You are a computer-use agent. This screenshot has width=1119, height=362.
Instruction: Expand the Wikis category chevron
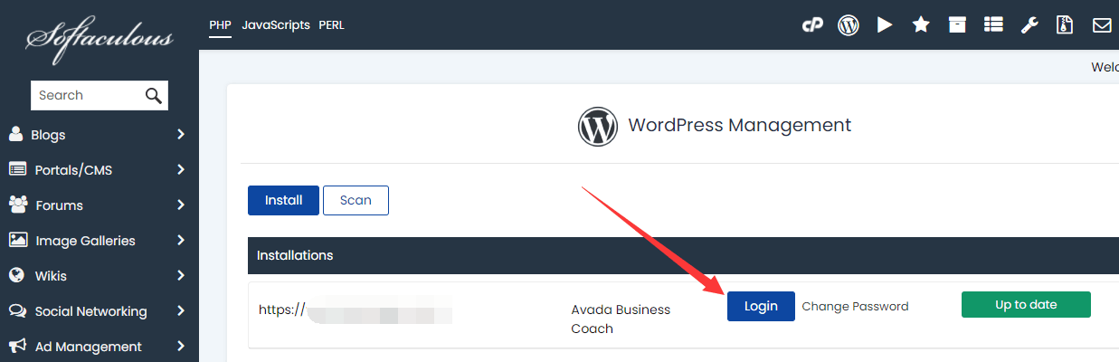tap(181, 275)
